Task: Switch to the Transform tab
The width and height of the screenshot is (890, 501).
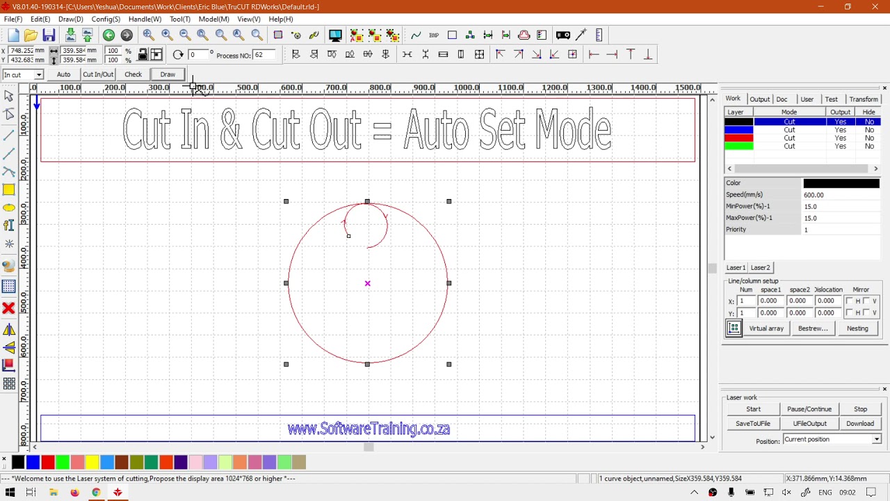Action: click(864, 100)
